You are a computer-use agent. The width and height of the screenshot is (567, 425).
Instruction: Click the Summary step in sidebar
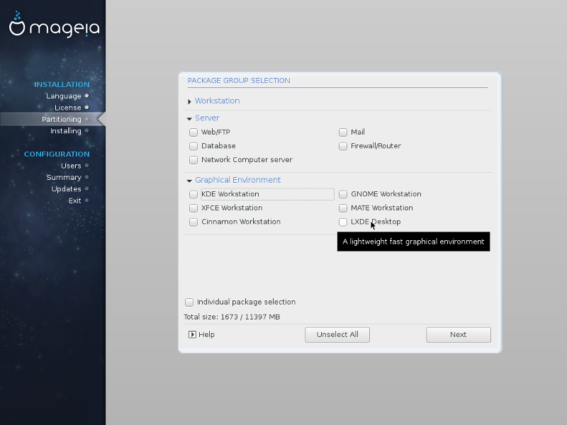tap(64, 177)
